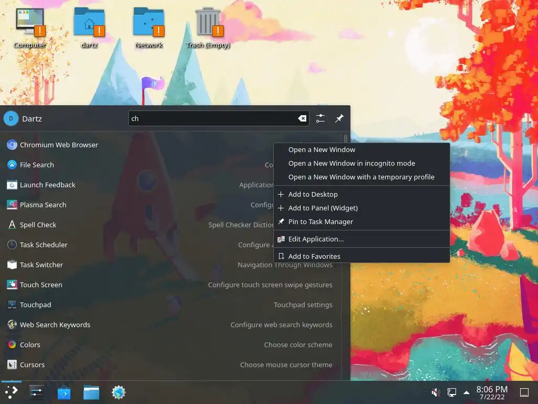
Task: Click the Web Search Keywords icon
Action: [x=12, y=325]
